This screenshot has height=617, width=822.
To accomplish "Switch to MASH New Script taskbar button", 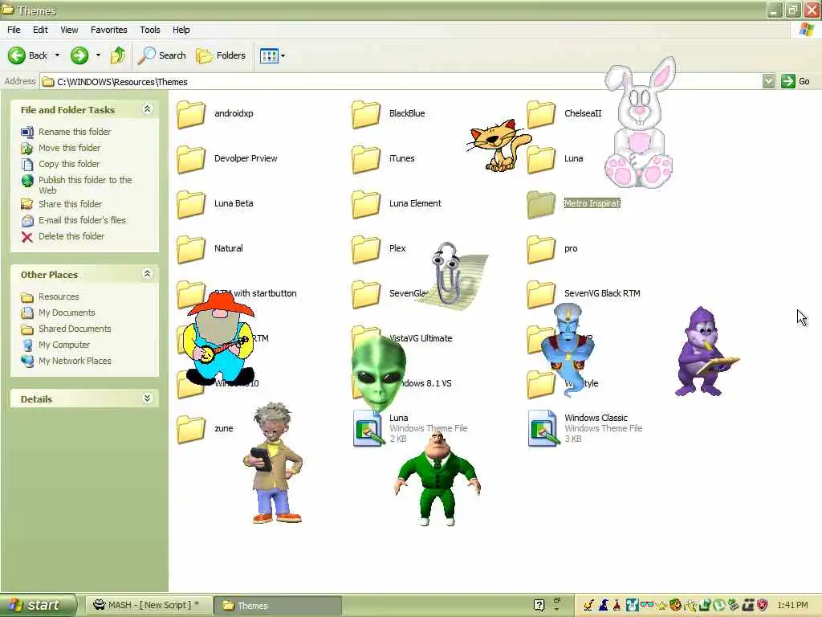I will [x=148, y=605].
